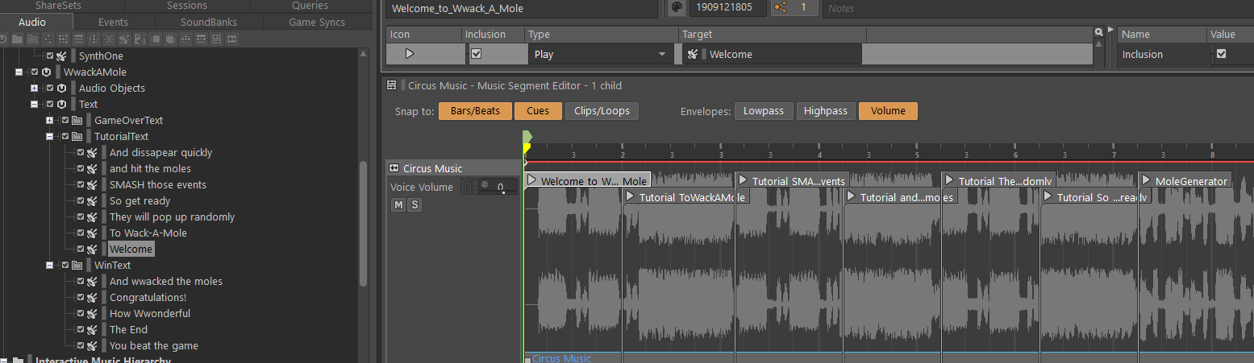The height and width of the screenshot is (363, 1254).
Task: Mute the Circus Music track
Action: [x=398, y=204]
